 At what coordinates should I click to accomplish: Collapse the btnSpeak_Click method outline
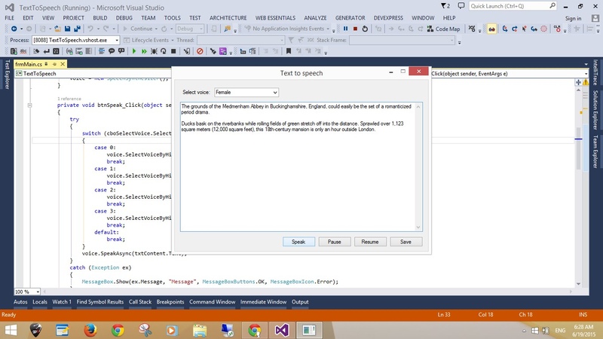(29, 105)
